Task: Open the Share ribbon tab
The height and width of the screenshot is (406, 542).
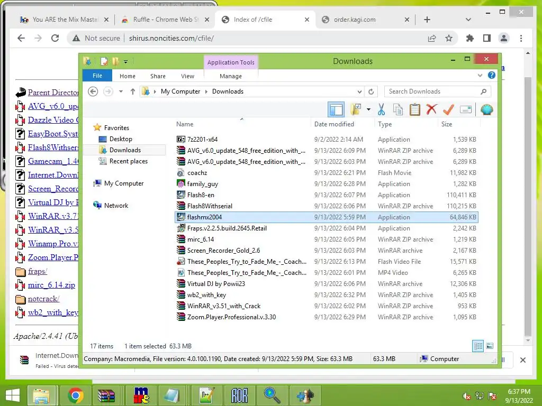Action: pos(158,76)
